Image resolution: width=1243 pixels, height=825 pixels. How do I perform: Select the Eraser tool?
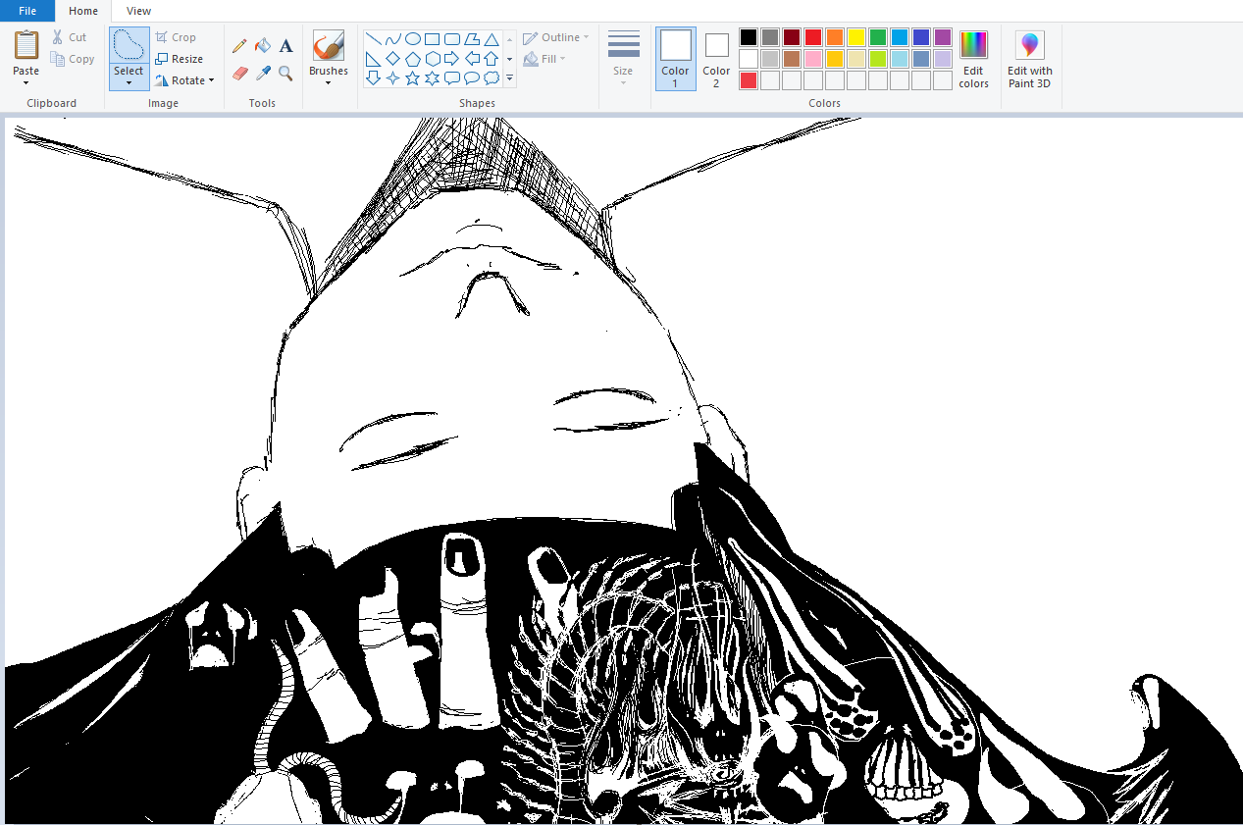pos(239,74)
